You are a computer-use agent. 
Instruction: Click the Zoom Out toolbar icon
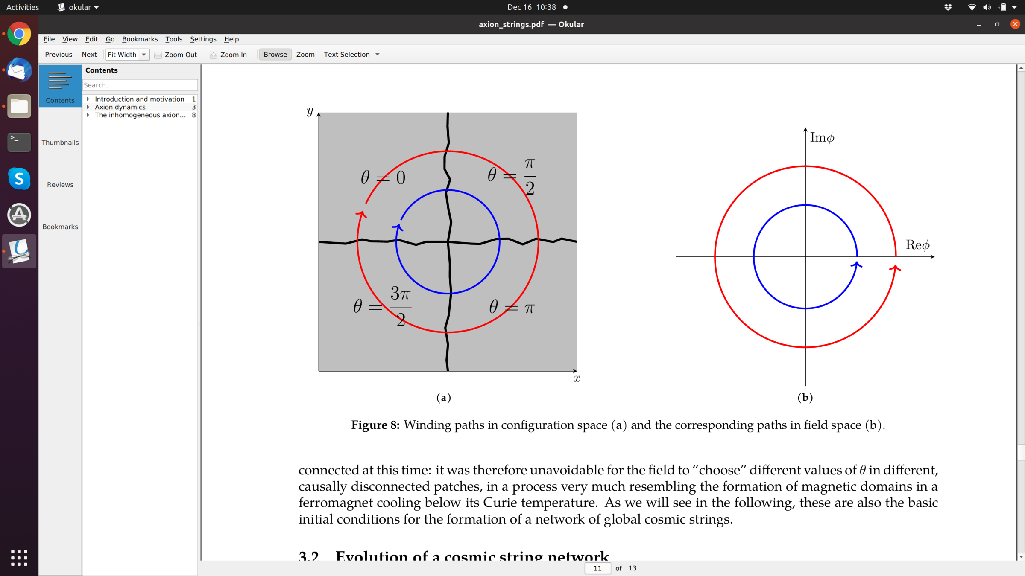click(x=158, y=55)
